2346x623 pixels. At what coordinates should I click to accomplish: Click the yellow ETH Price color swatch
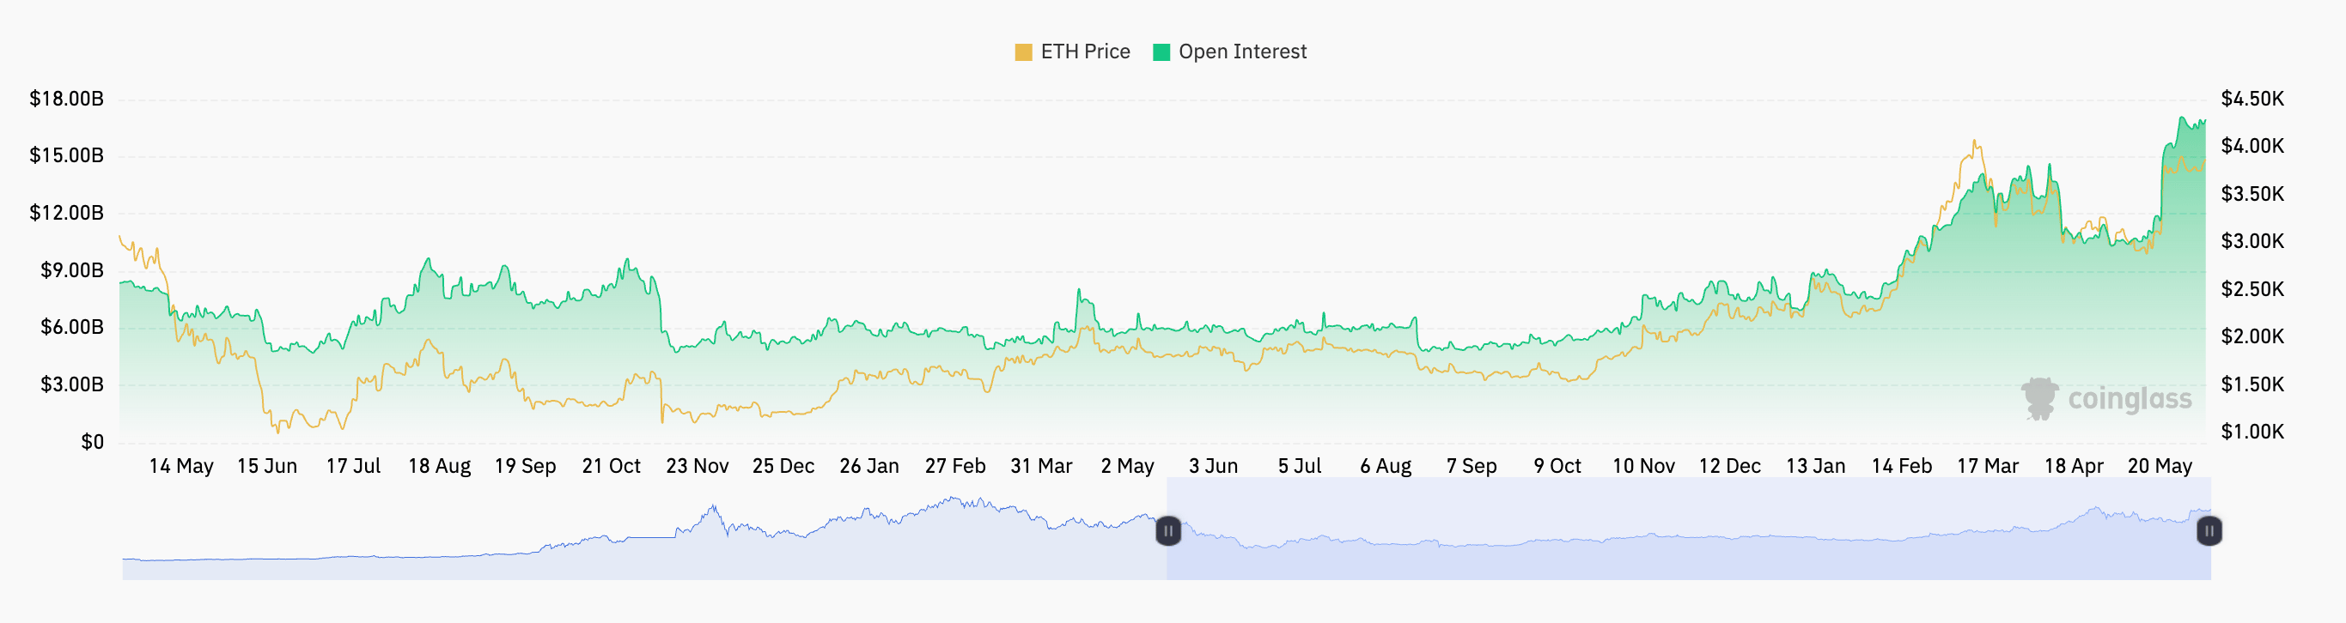tap(1023, 51)
